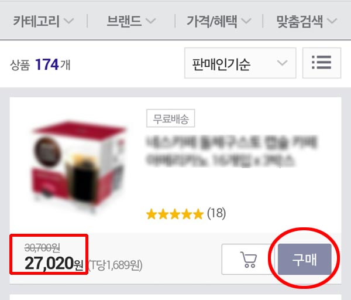The width and height of the screenshot is (351, 300).
Task: Click the T당1,689원 unit price text
Action: (x=115, y=265)
